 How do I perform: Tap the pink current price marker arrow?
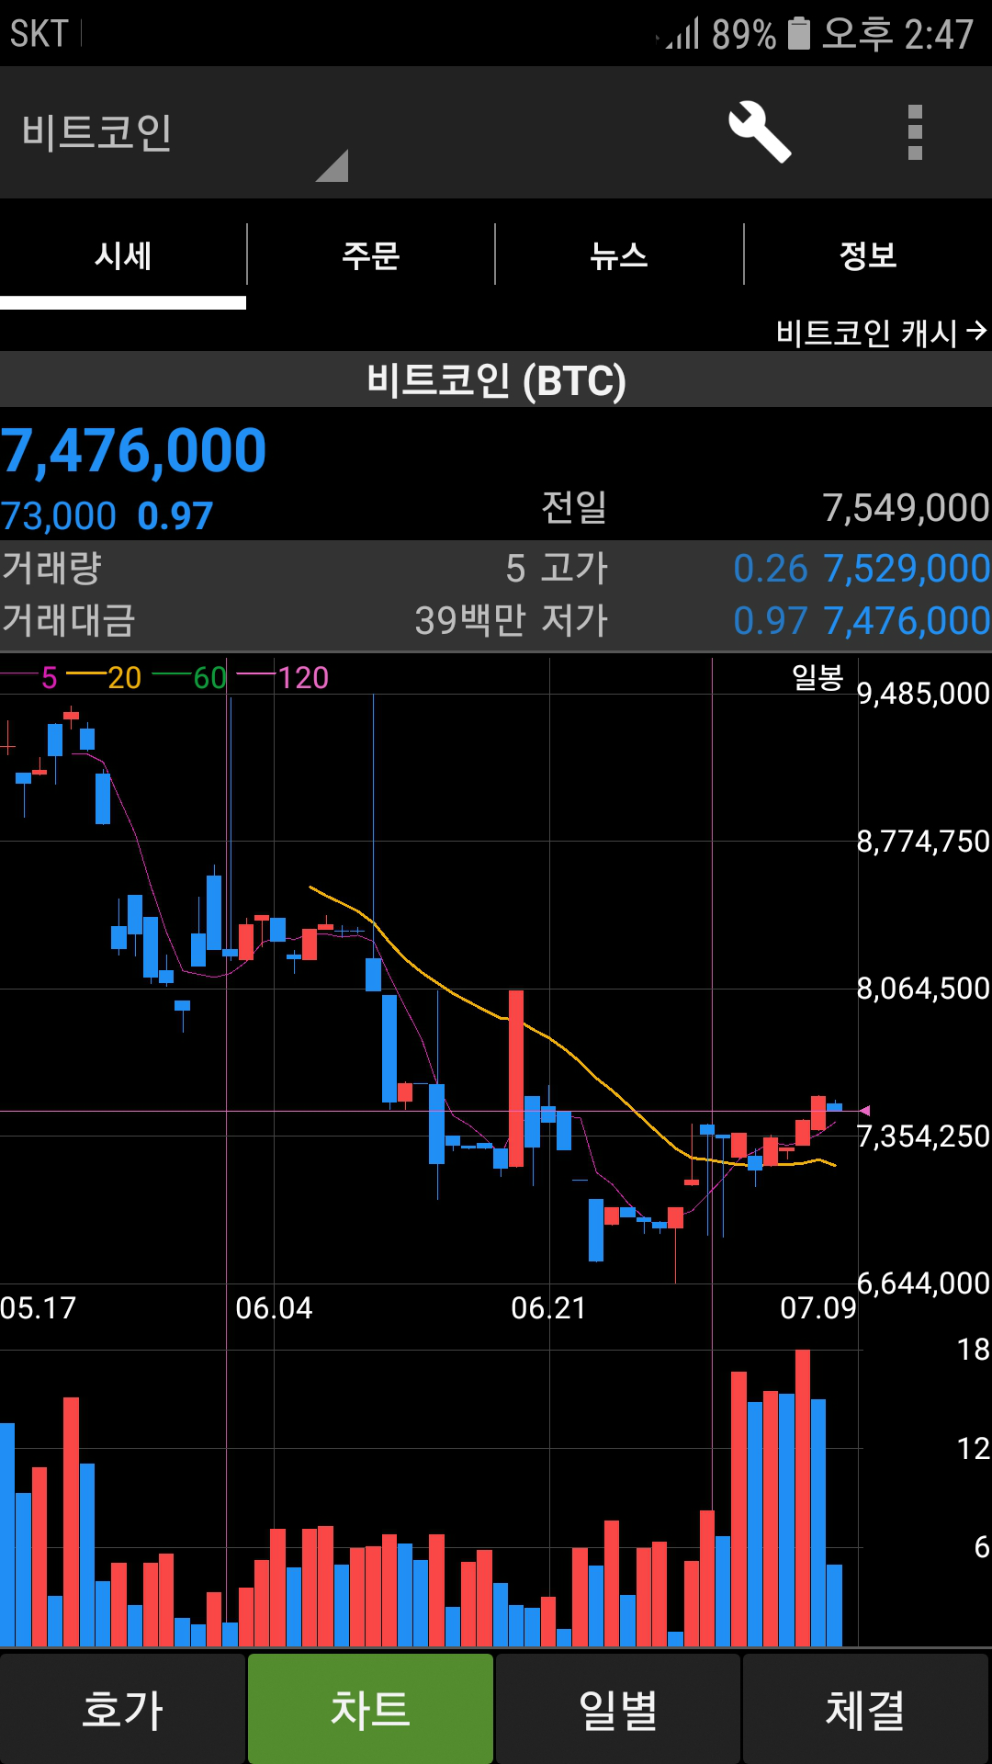[x=864, y=1111]
